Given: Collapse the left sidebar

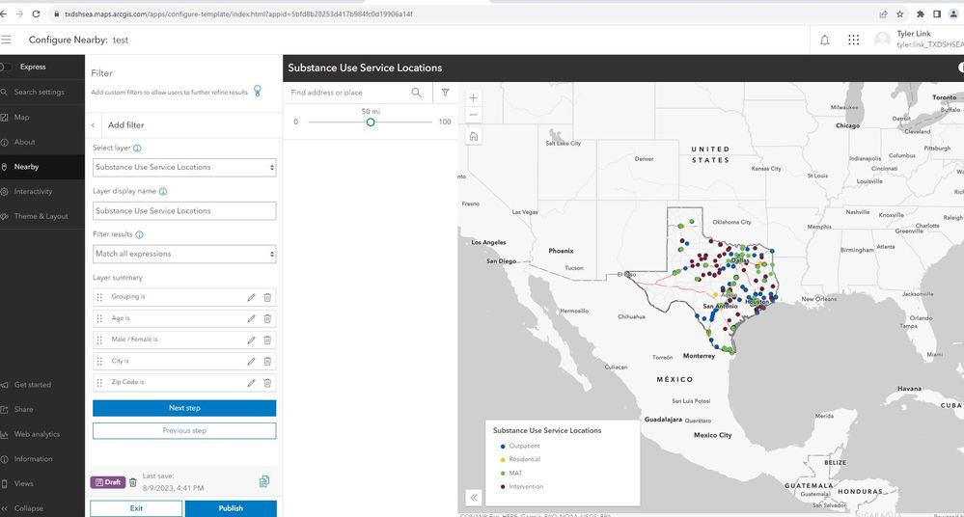Looking at the screenshot, I should 41,508.
